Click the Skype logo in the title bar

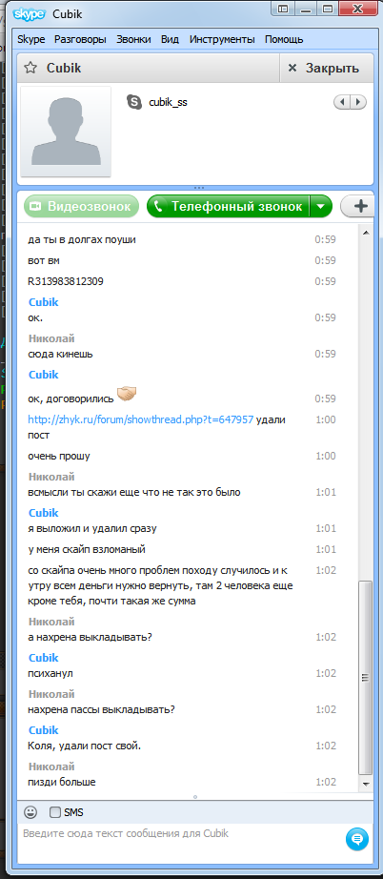point(28,13)
